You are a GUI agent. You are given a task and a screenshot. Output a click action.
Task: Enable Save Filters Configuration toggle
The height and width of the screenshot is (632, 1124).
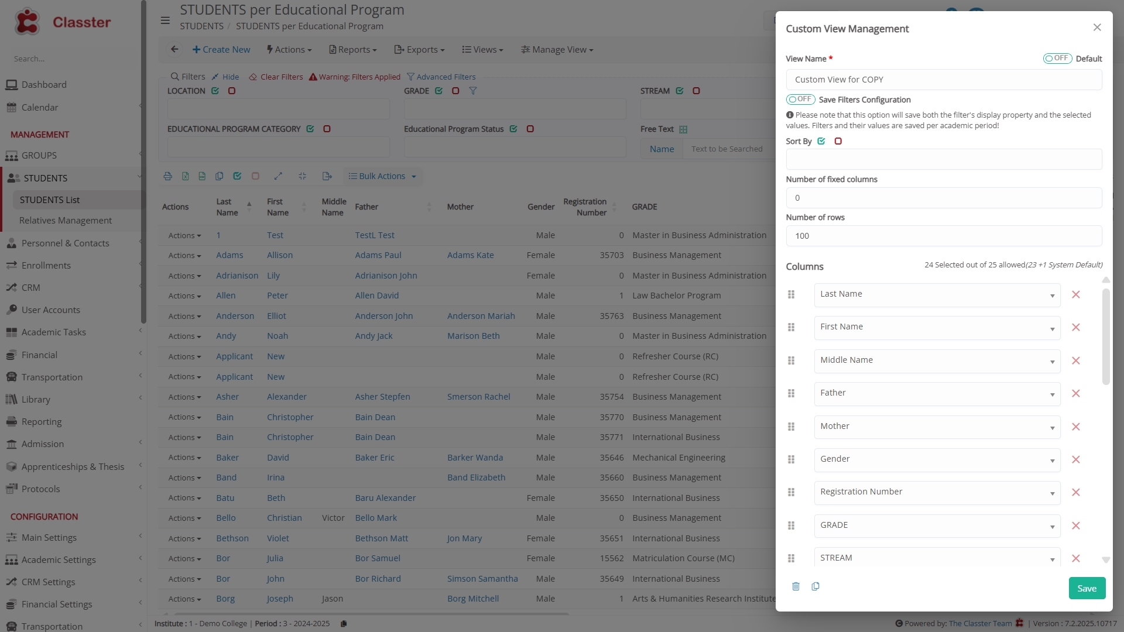(x=800, y=99)
